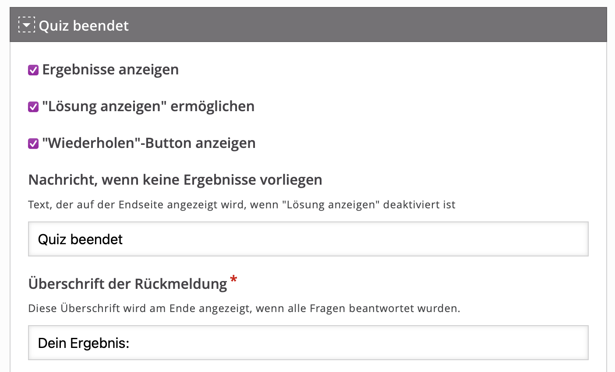Click description starting "Text, der auf der Endseite"
Screen dimensions: 615x372
pos(241,205)
